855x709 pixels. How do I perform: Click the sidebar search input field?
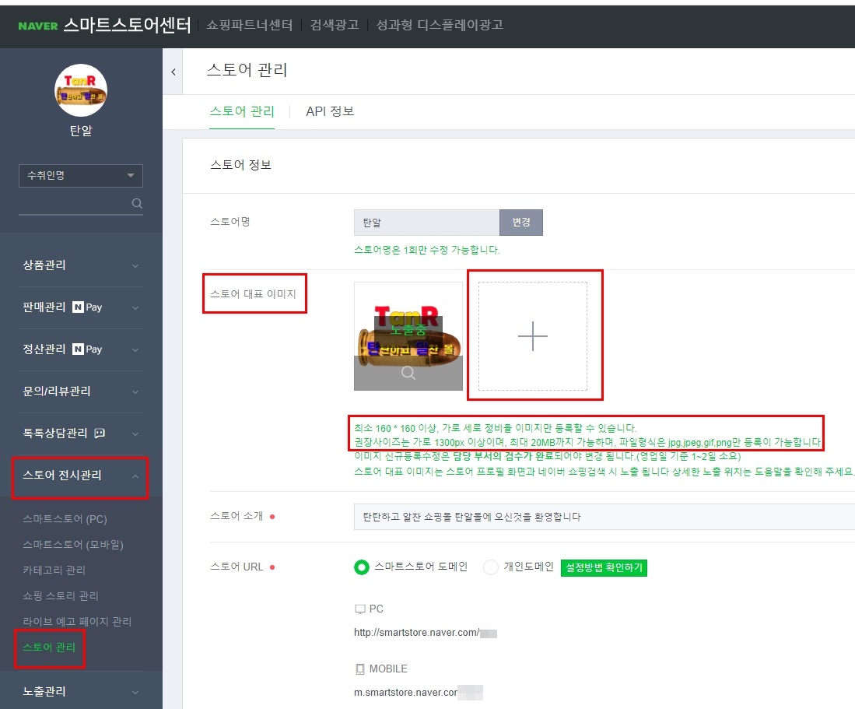click(x=74, y=204)
